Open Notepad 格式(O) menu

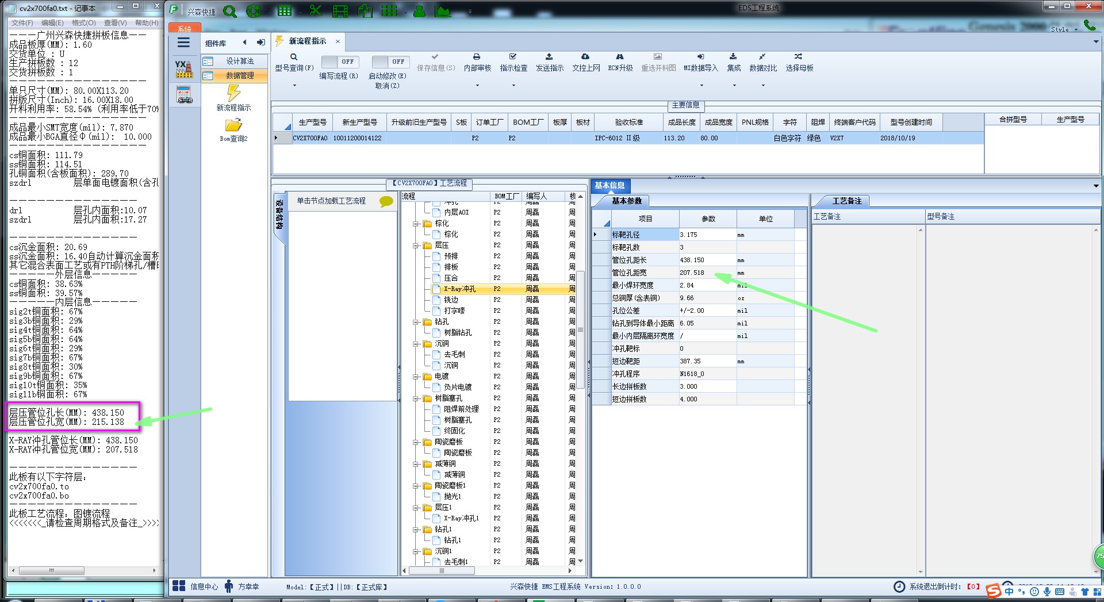point(83,23)
